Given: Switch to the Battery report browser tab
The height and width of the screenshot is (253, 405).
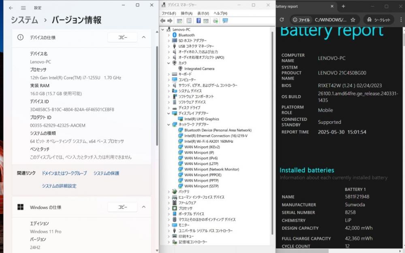Looking at the screenshot, I should point(305,6).
